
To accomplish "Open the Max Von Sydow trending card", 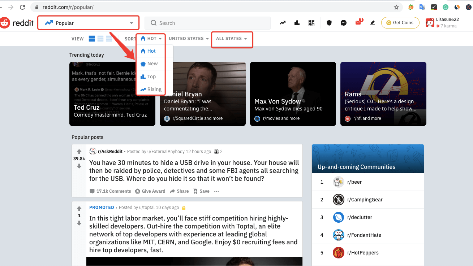I will (x=293, y=94).
